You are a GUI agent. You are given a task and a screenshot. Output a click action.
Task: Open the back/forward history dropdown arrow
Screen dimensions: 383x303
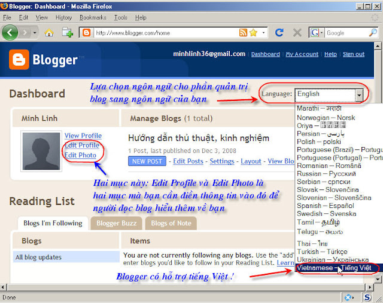(35, 32)
